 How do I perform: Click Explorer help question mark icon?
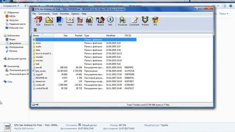coord(231,6)
